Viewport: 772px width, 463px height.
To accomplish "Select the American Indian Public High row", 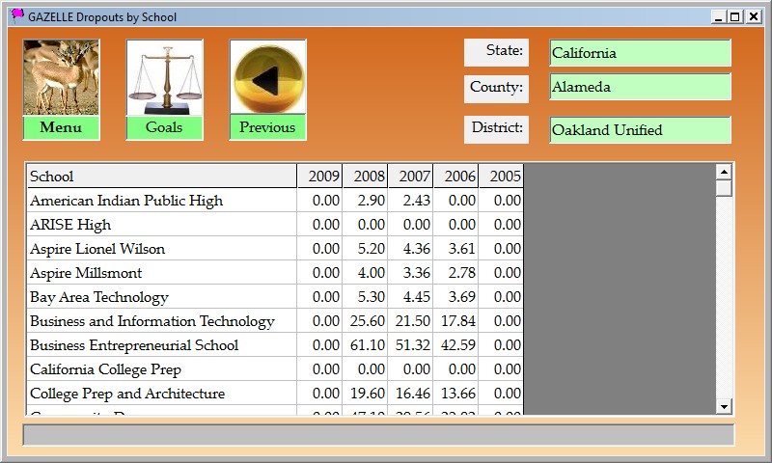I will 160,201.
